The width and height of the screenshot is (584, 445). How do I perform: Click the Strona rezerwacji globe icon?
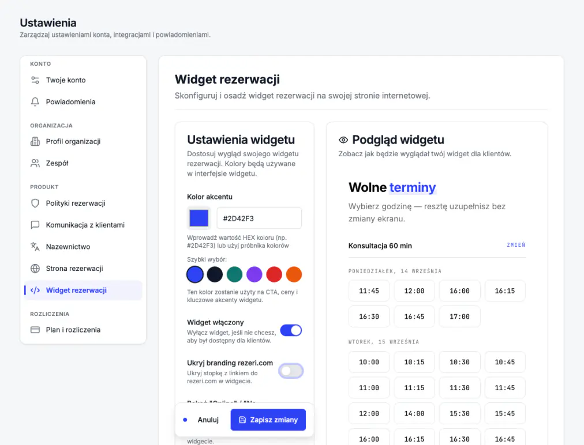click(35, 268)
